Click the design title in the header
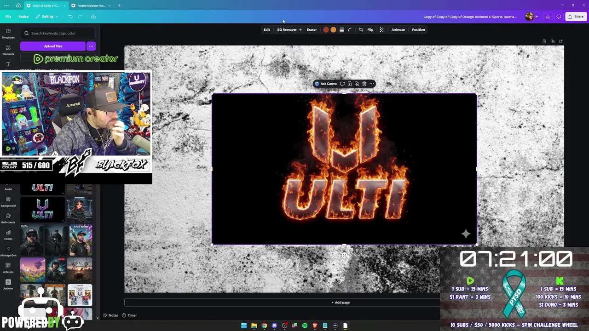 [470, 17]
